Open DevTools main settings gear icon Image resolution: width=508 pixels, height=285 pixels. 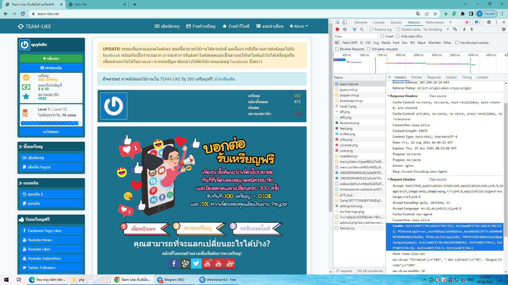[x=489, y=22]
